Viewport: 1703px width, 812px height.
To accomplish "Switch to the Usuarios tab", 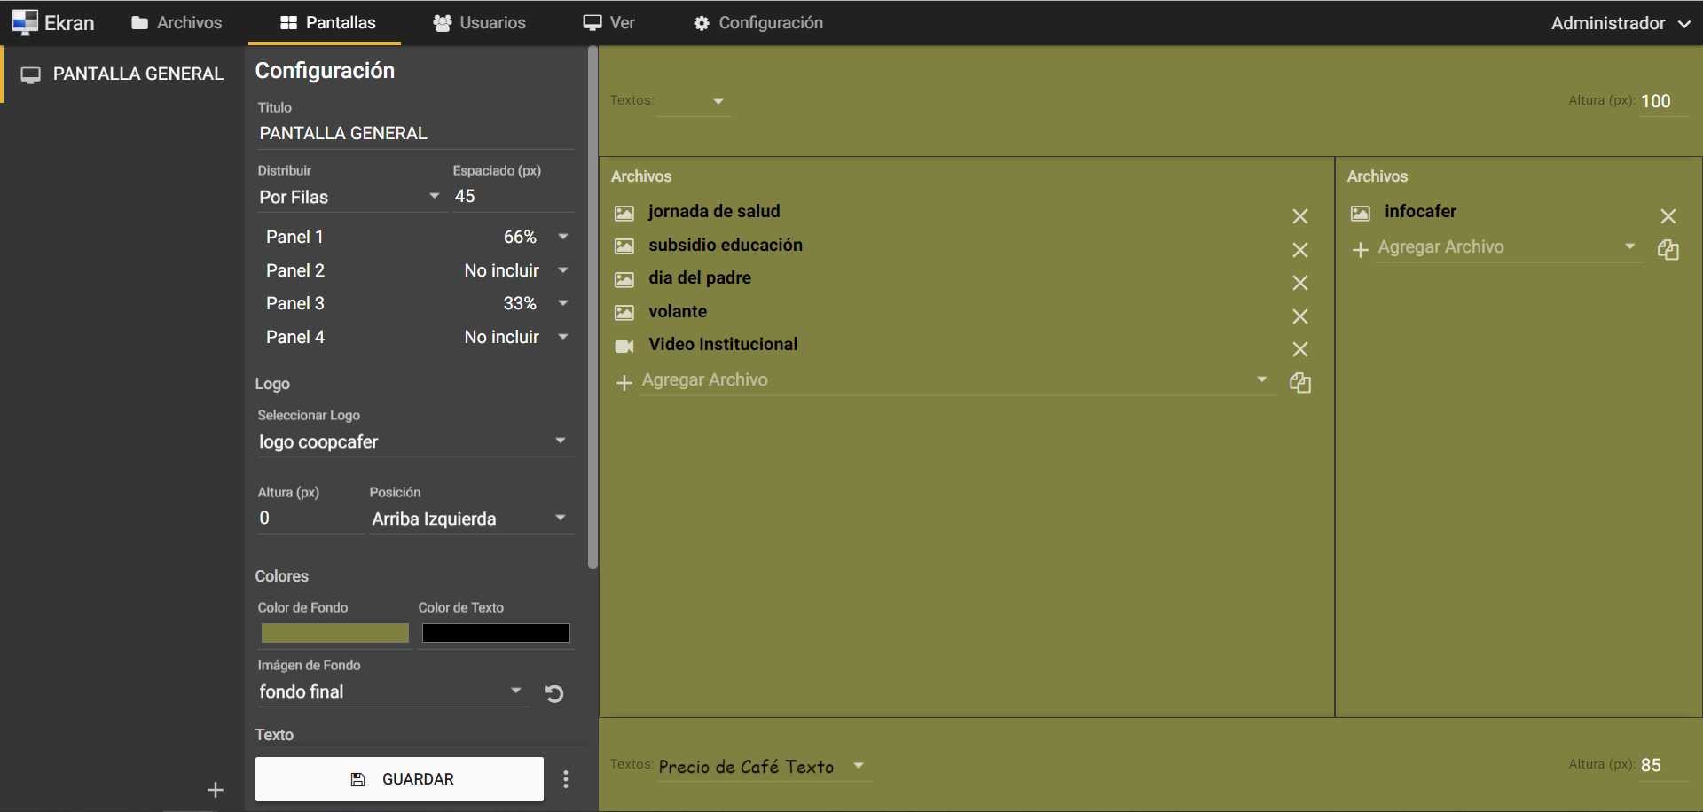I will click(x=480, y=23).
